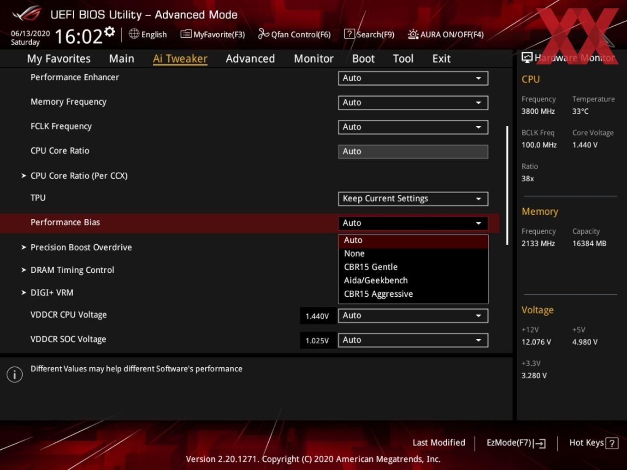Click the CPU frequency value 3800 MHz

(x=538, y=111)
